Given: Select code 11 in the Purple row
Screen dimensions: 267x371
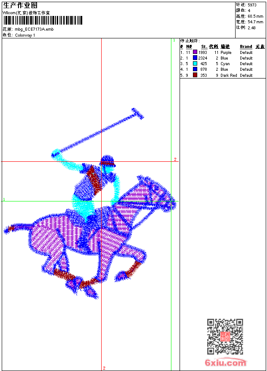Looking at the screenshot, I should pos(217,53).
